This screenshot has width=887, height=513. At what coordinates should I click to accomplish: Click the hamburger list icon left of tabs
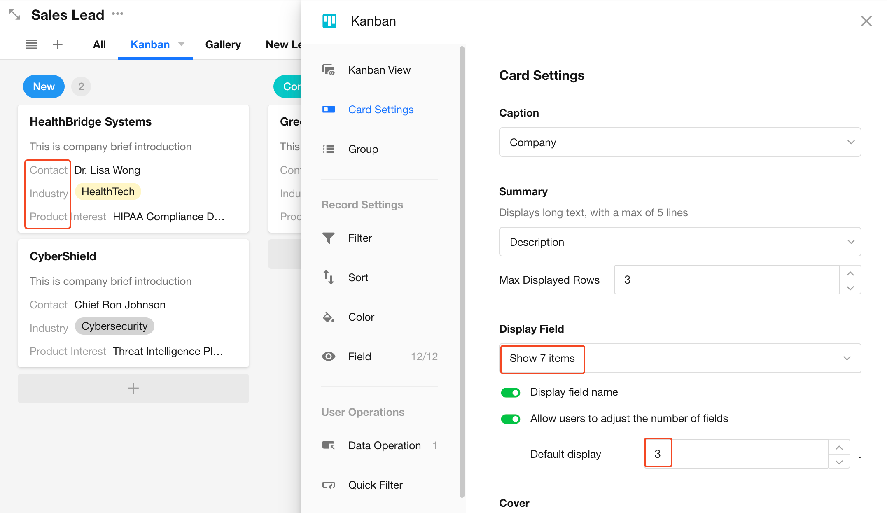tap(31, 44)
